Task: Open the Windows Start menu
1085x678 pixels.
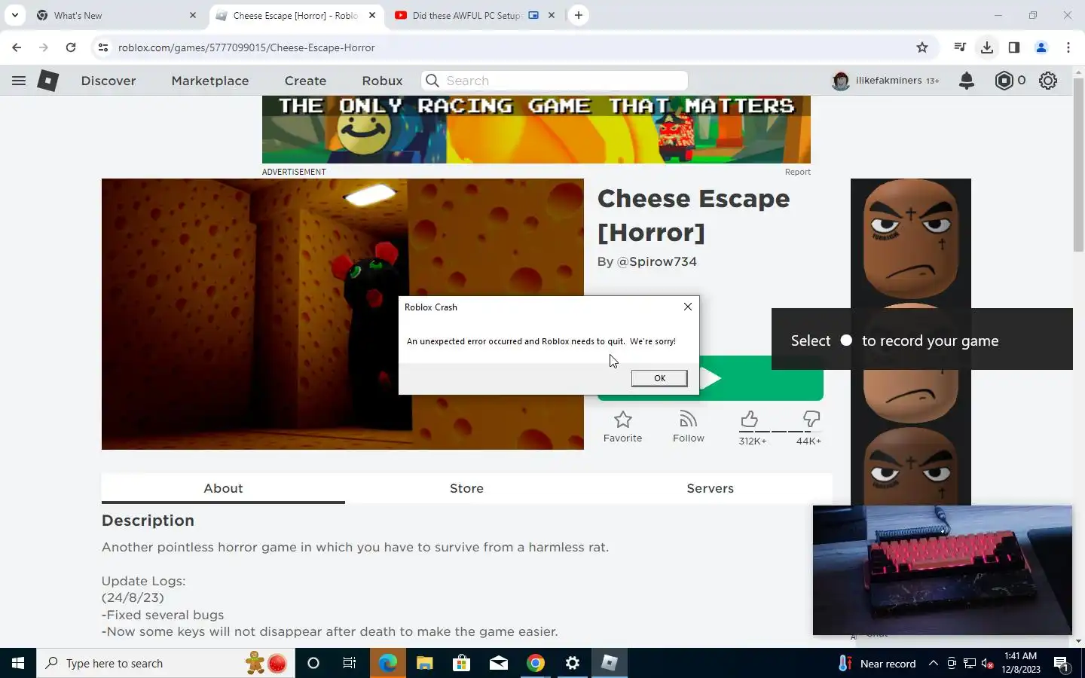Action: coord(18,663)
